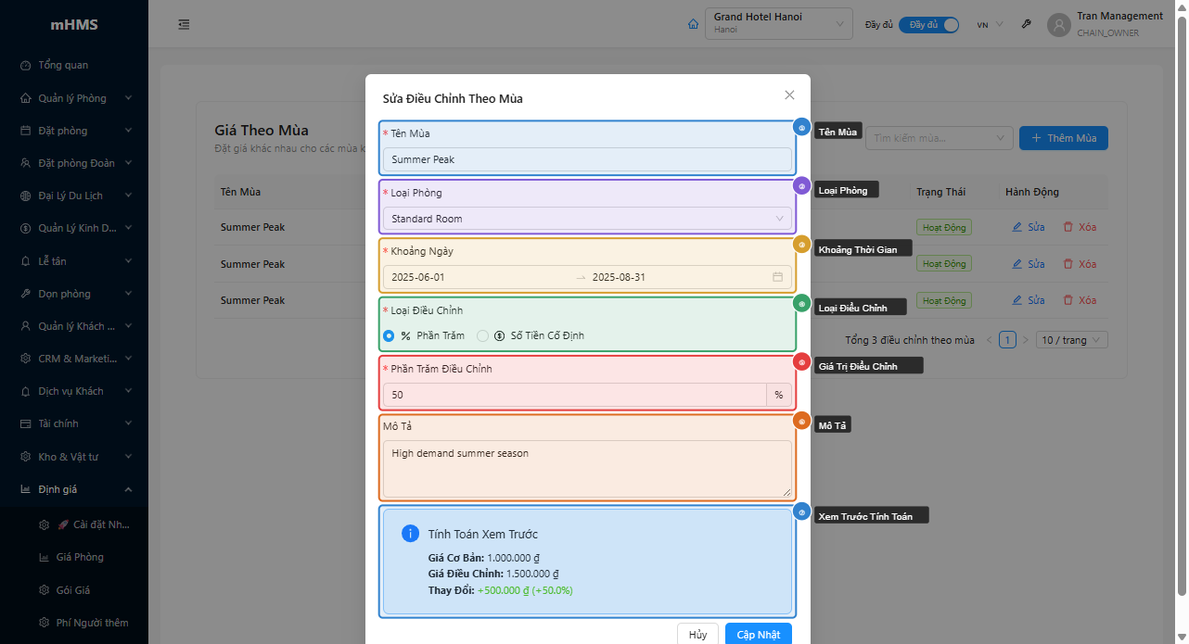Click the eye badge beside Tên Mùa field
1189x644 pixels.
click(802, 128)
